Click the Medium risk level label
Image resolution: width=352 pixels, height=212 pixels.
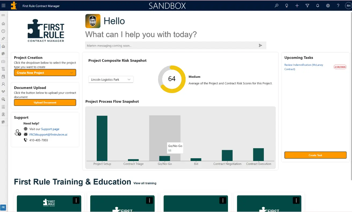(194, 77)
